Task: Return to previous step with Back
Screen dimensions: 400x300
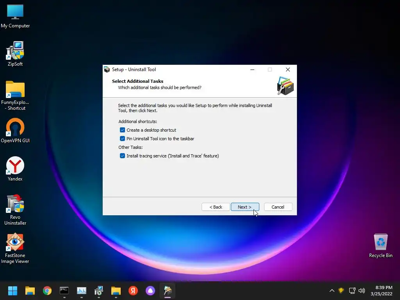Action: pyautogui.click(x=216, y=207)
